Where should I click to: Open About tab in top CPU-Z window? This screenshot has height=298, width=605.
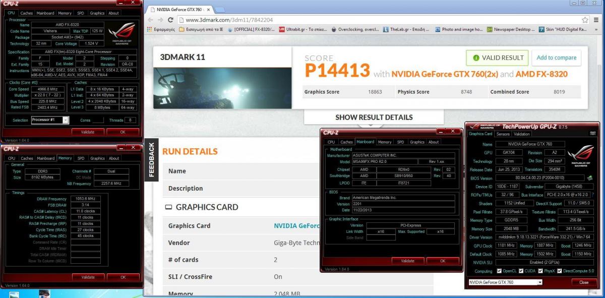114,13
